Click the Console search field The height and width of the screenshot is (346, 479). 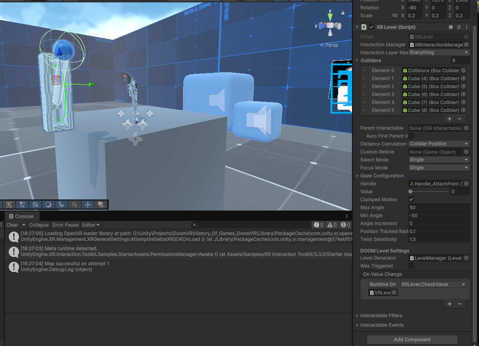pyautogui.click(x=251, y=225)
